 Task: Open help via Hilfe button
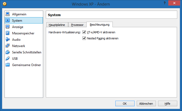point(168,103)
